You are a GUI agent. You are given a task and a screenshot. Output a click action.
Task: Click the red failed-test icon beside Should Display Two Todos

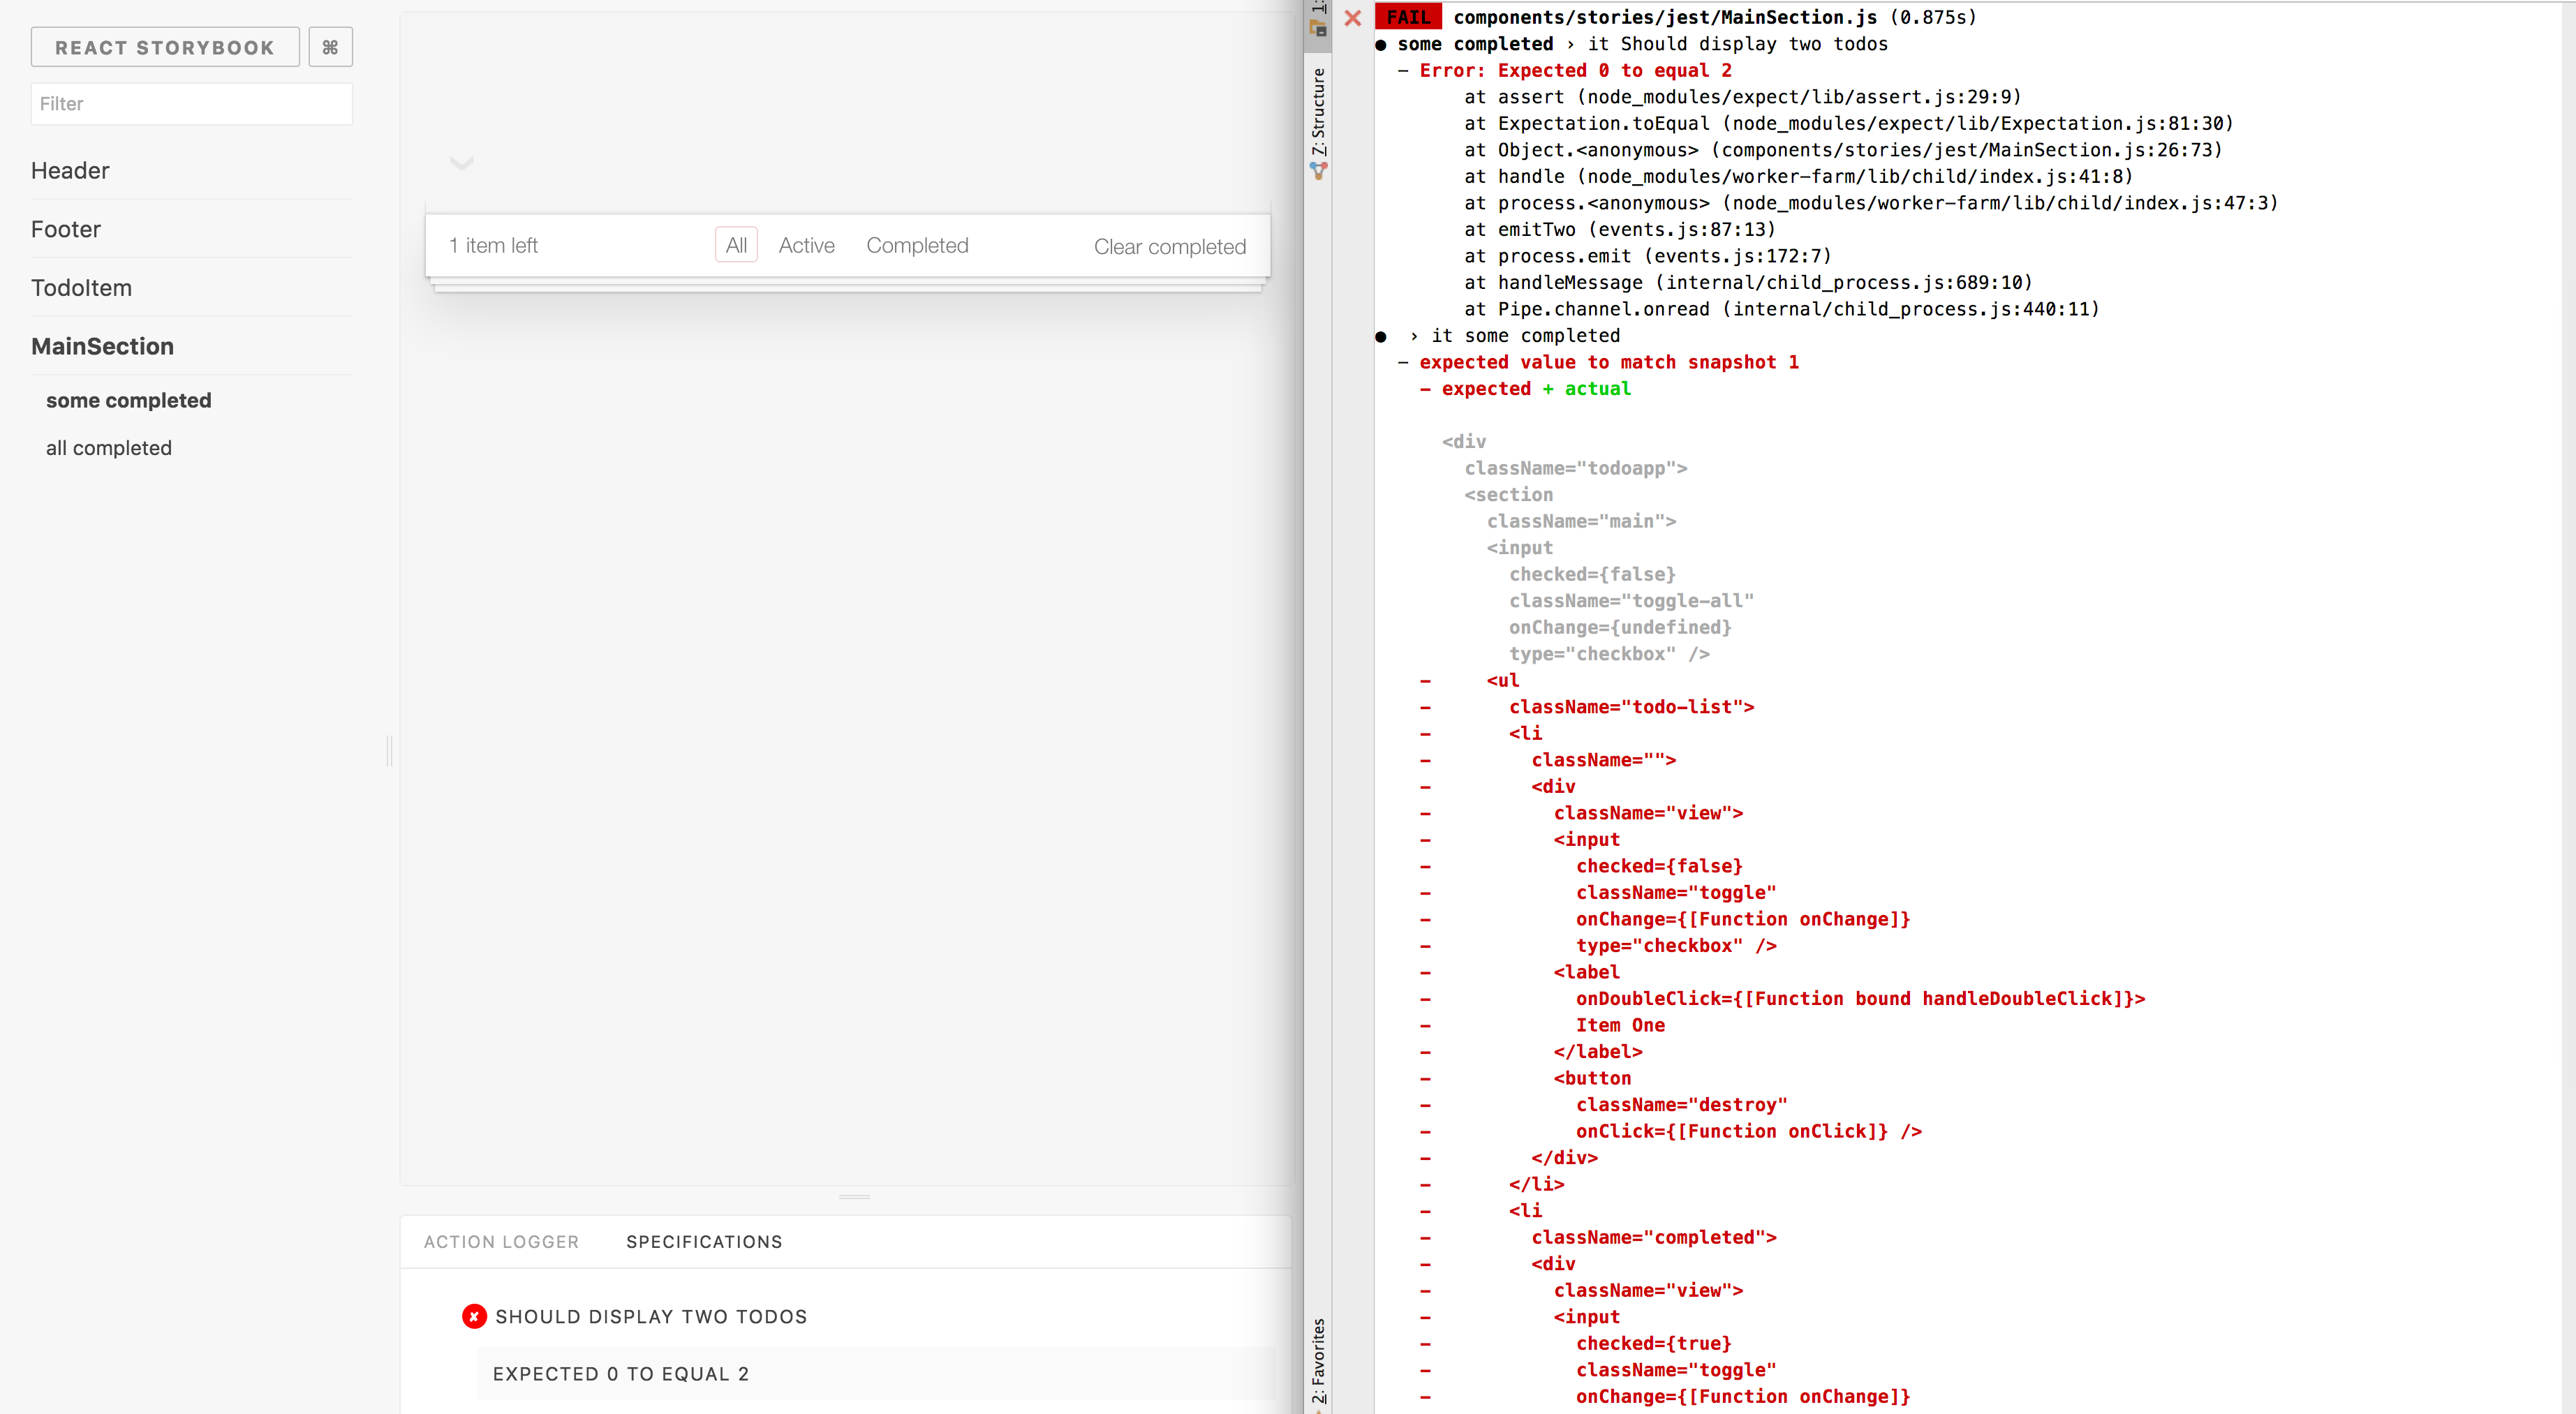click(474, 1316)
